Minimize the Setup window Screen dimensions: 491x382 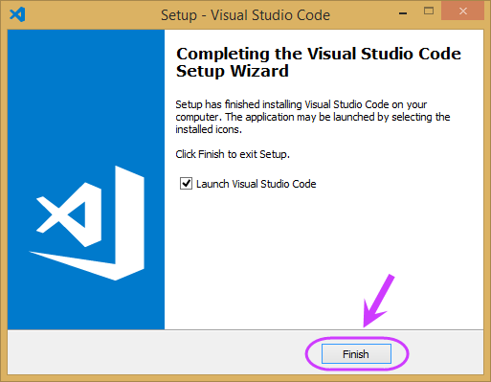[403, 13]
